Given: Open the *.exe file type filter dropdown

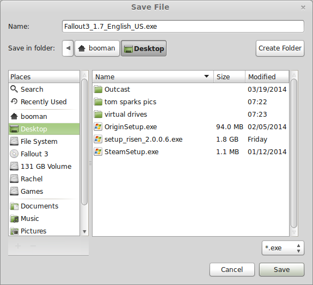Looking at the screenshot, I should coord(283,248).
